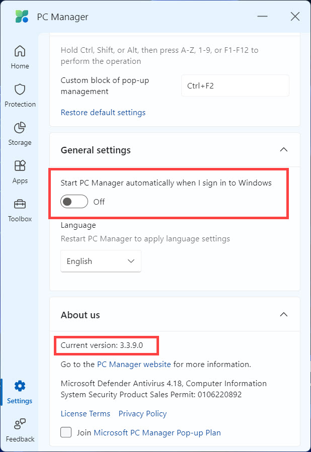Open the English language dropdown

(101, 261)
